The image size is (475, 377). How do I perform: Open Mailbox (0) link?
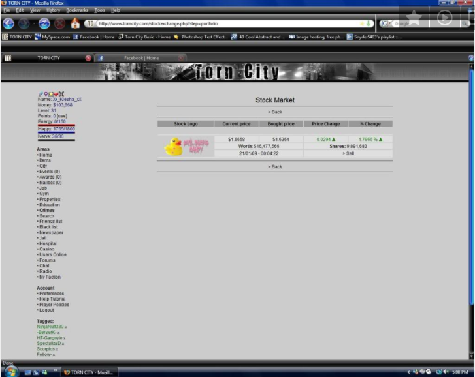click(50, 183)
